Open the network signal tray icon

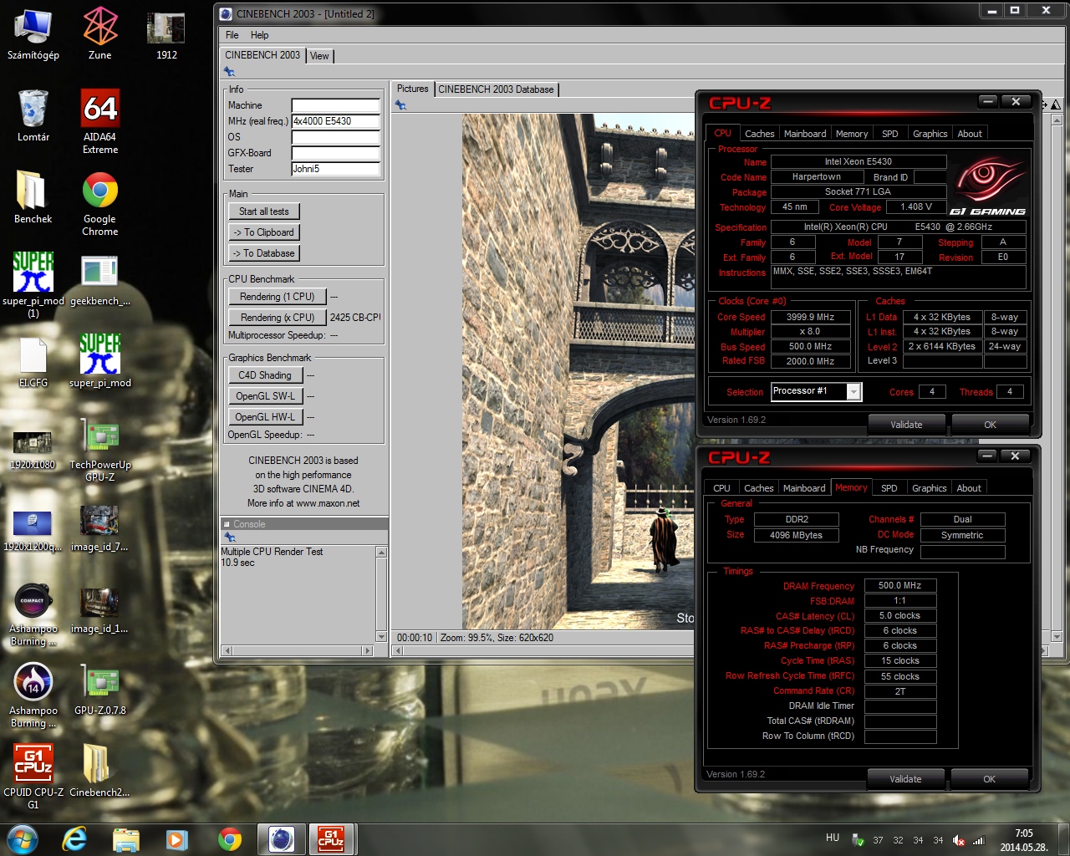(x=979, y=840)
